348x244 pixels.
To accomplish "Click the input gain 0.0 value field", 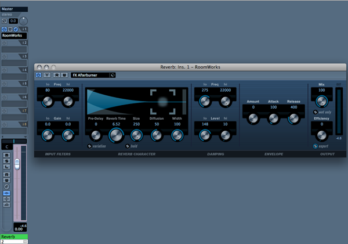I will click(x=13, y=21).
